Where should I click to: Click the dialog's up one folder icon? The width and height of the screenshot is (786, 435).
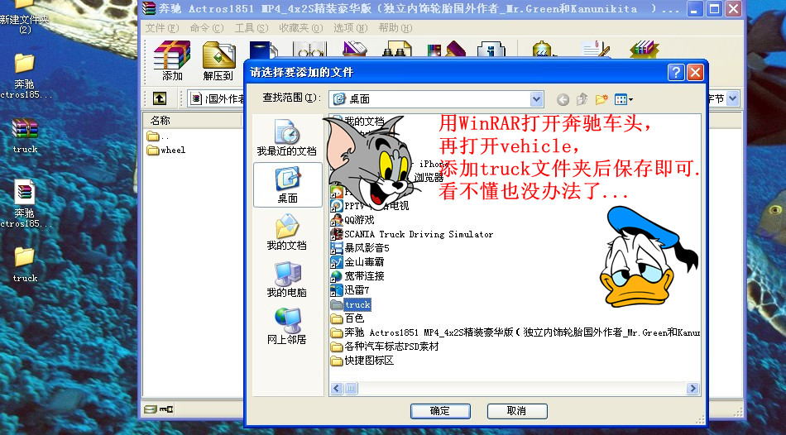(x=582, y=99)
